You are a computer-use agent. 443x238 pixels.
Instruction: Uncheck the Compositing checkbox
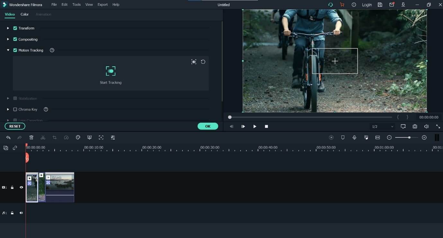15,39
